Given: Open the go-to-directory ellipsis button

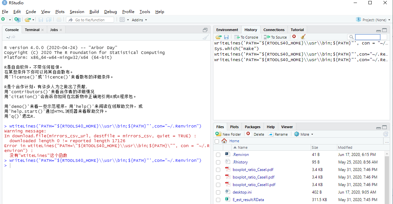Looking at the screenshot, I should coord(386,141).
